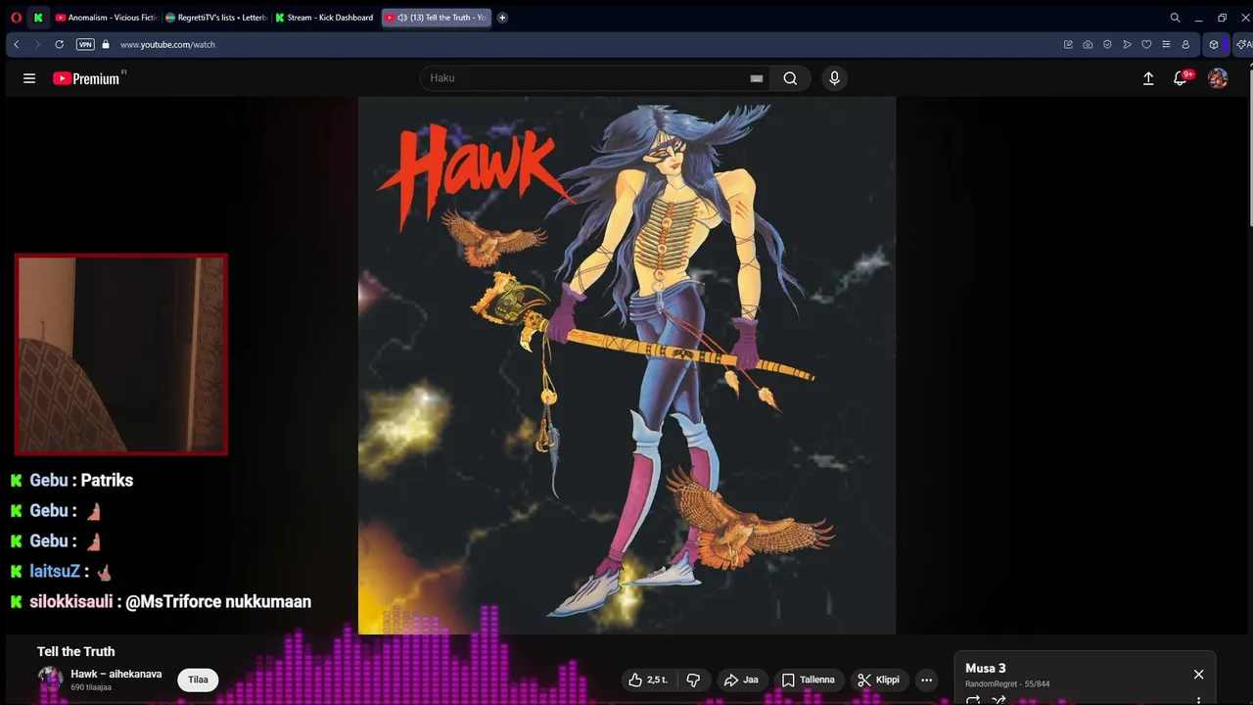Open playlist panel options menu

point(1198,699)
